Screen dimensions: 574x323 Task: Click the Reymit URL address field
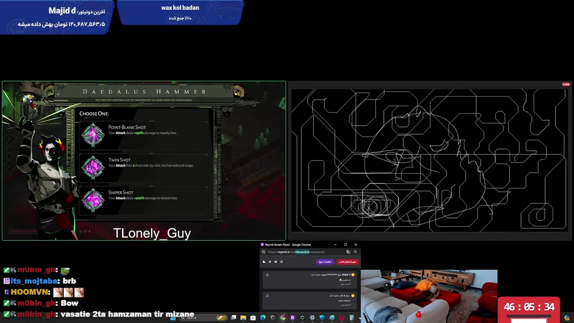305,252
